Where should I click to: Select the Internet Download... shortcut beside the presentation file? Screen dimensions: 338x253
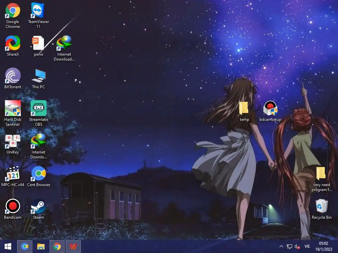(x=64, y=48)
